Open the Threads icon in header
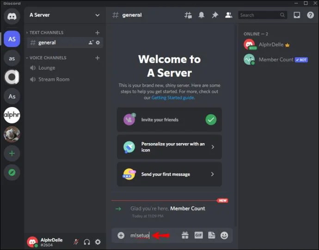 [188, 15]
